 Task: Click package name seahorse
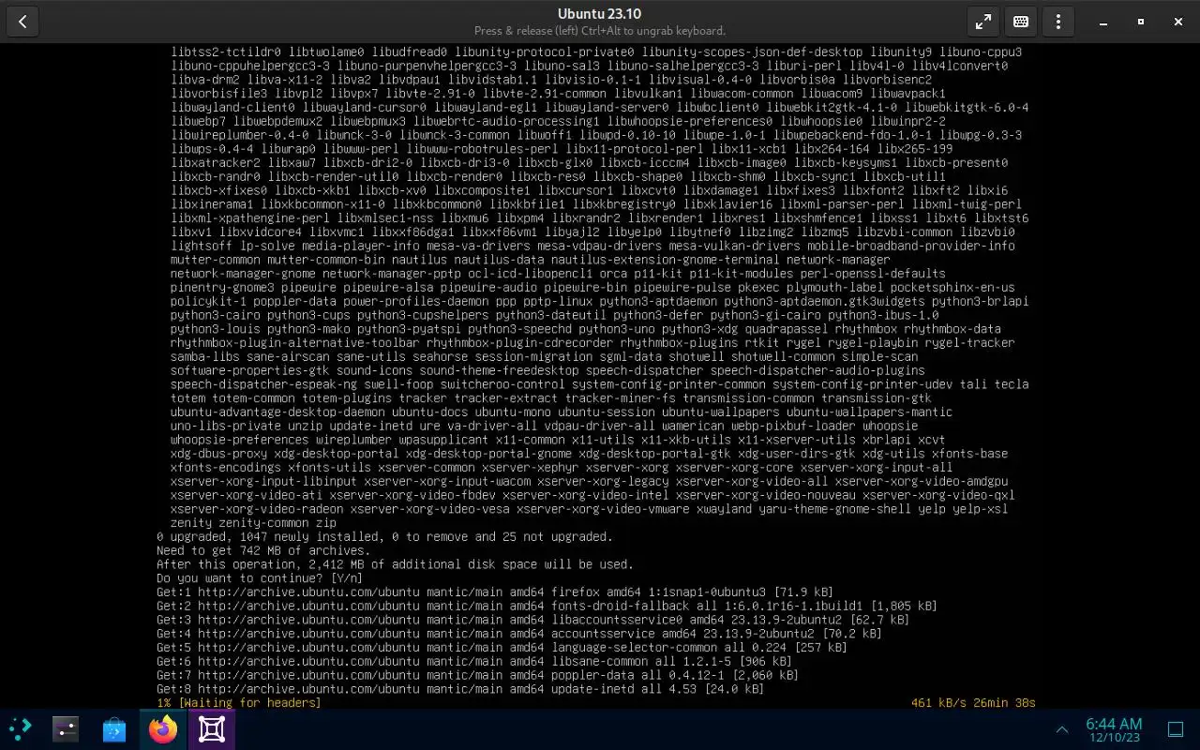tap(440, 356)
